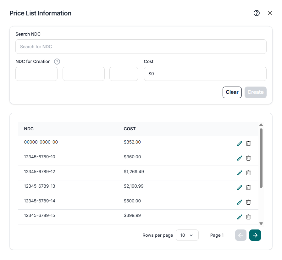This screenshot has width=282, height=260.
Task: Click the table scrollbar down arrow
Action: (x=261, y=223)
